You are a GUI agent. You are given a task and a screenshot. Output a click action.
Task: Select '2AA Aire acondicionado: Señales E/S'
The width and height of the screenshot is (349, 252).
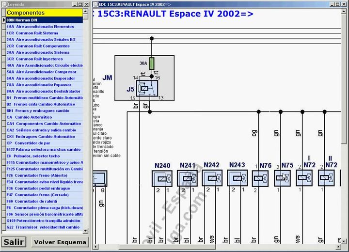click(44, 39)
